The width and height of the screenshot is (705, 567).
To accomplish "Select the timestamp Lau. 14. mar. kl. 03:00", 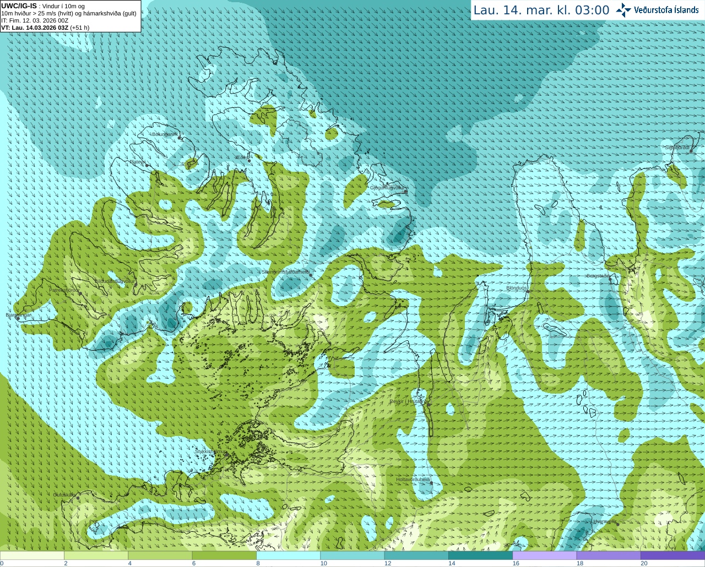I will coord(541,10).
